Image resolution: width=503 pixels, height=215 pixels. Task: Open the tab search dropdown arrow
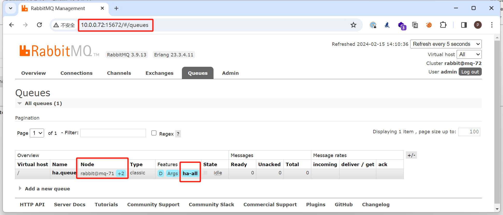(11, 8)
